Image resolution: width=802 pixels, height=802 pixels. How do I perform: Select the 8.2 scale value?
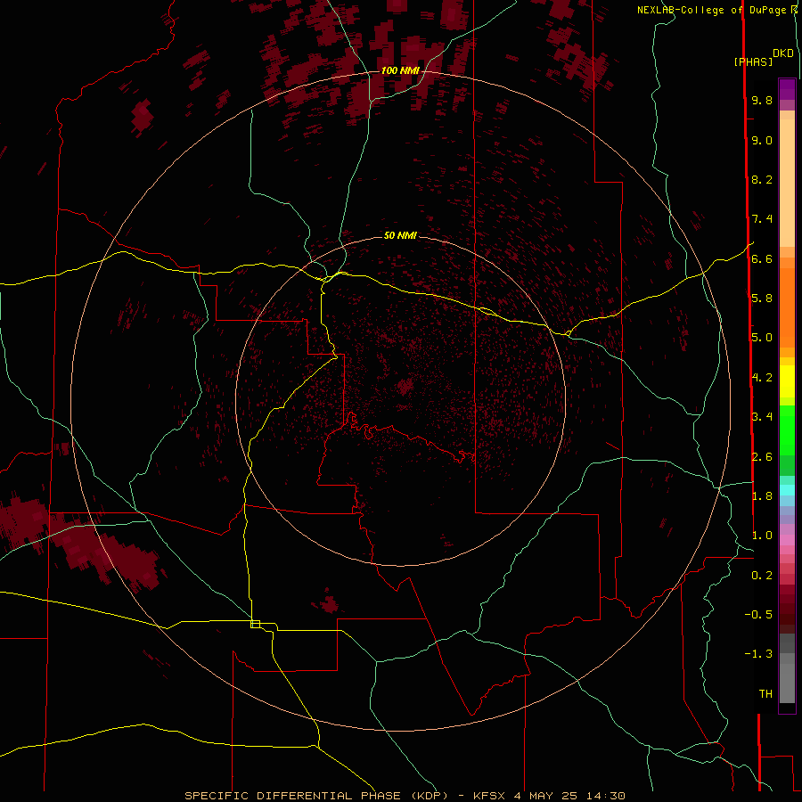(762, 179)
